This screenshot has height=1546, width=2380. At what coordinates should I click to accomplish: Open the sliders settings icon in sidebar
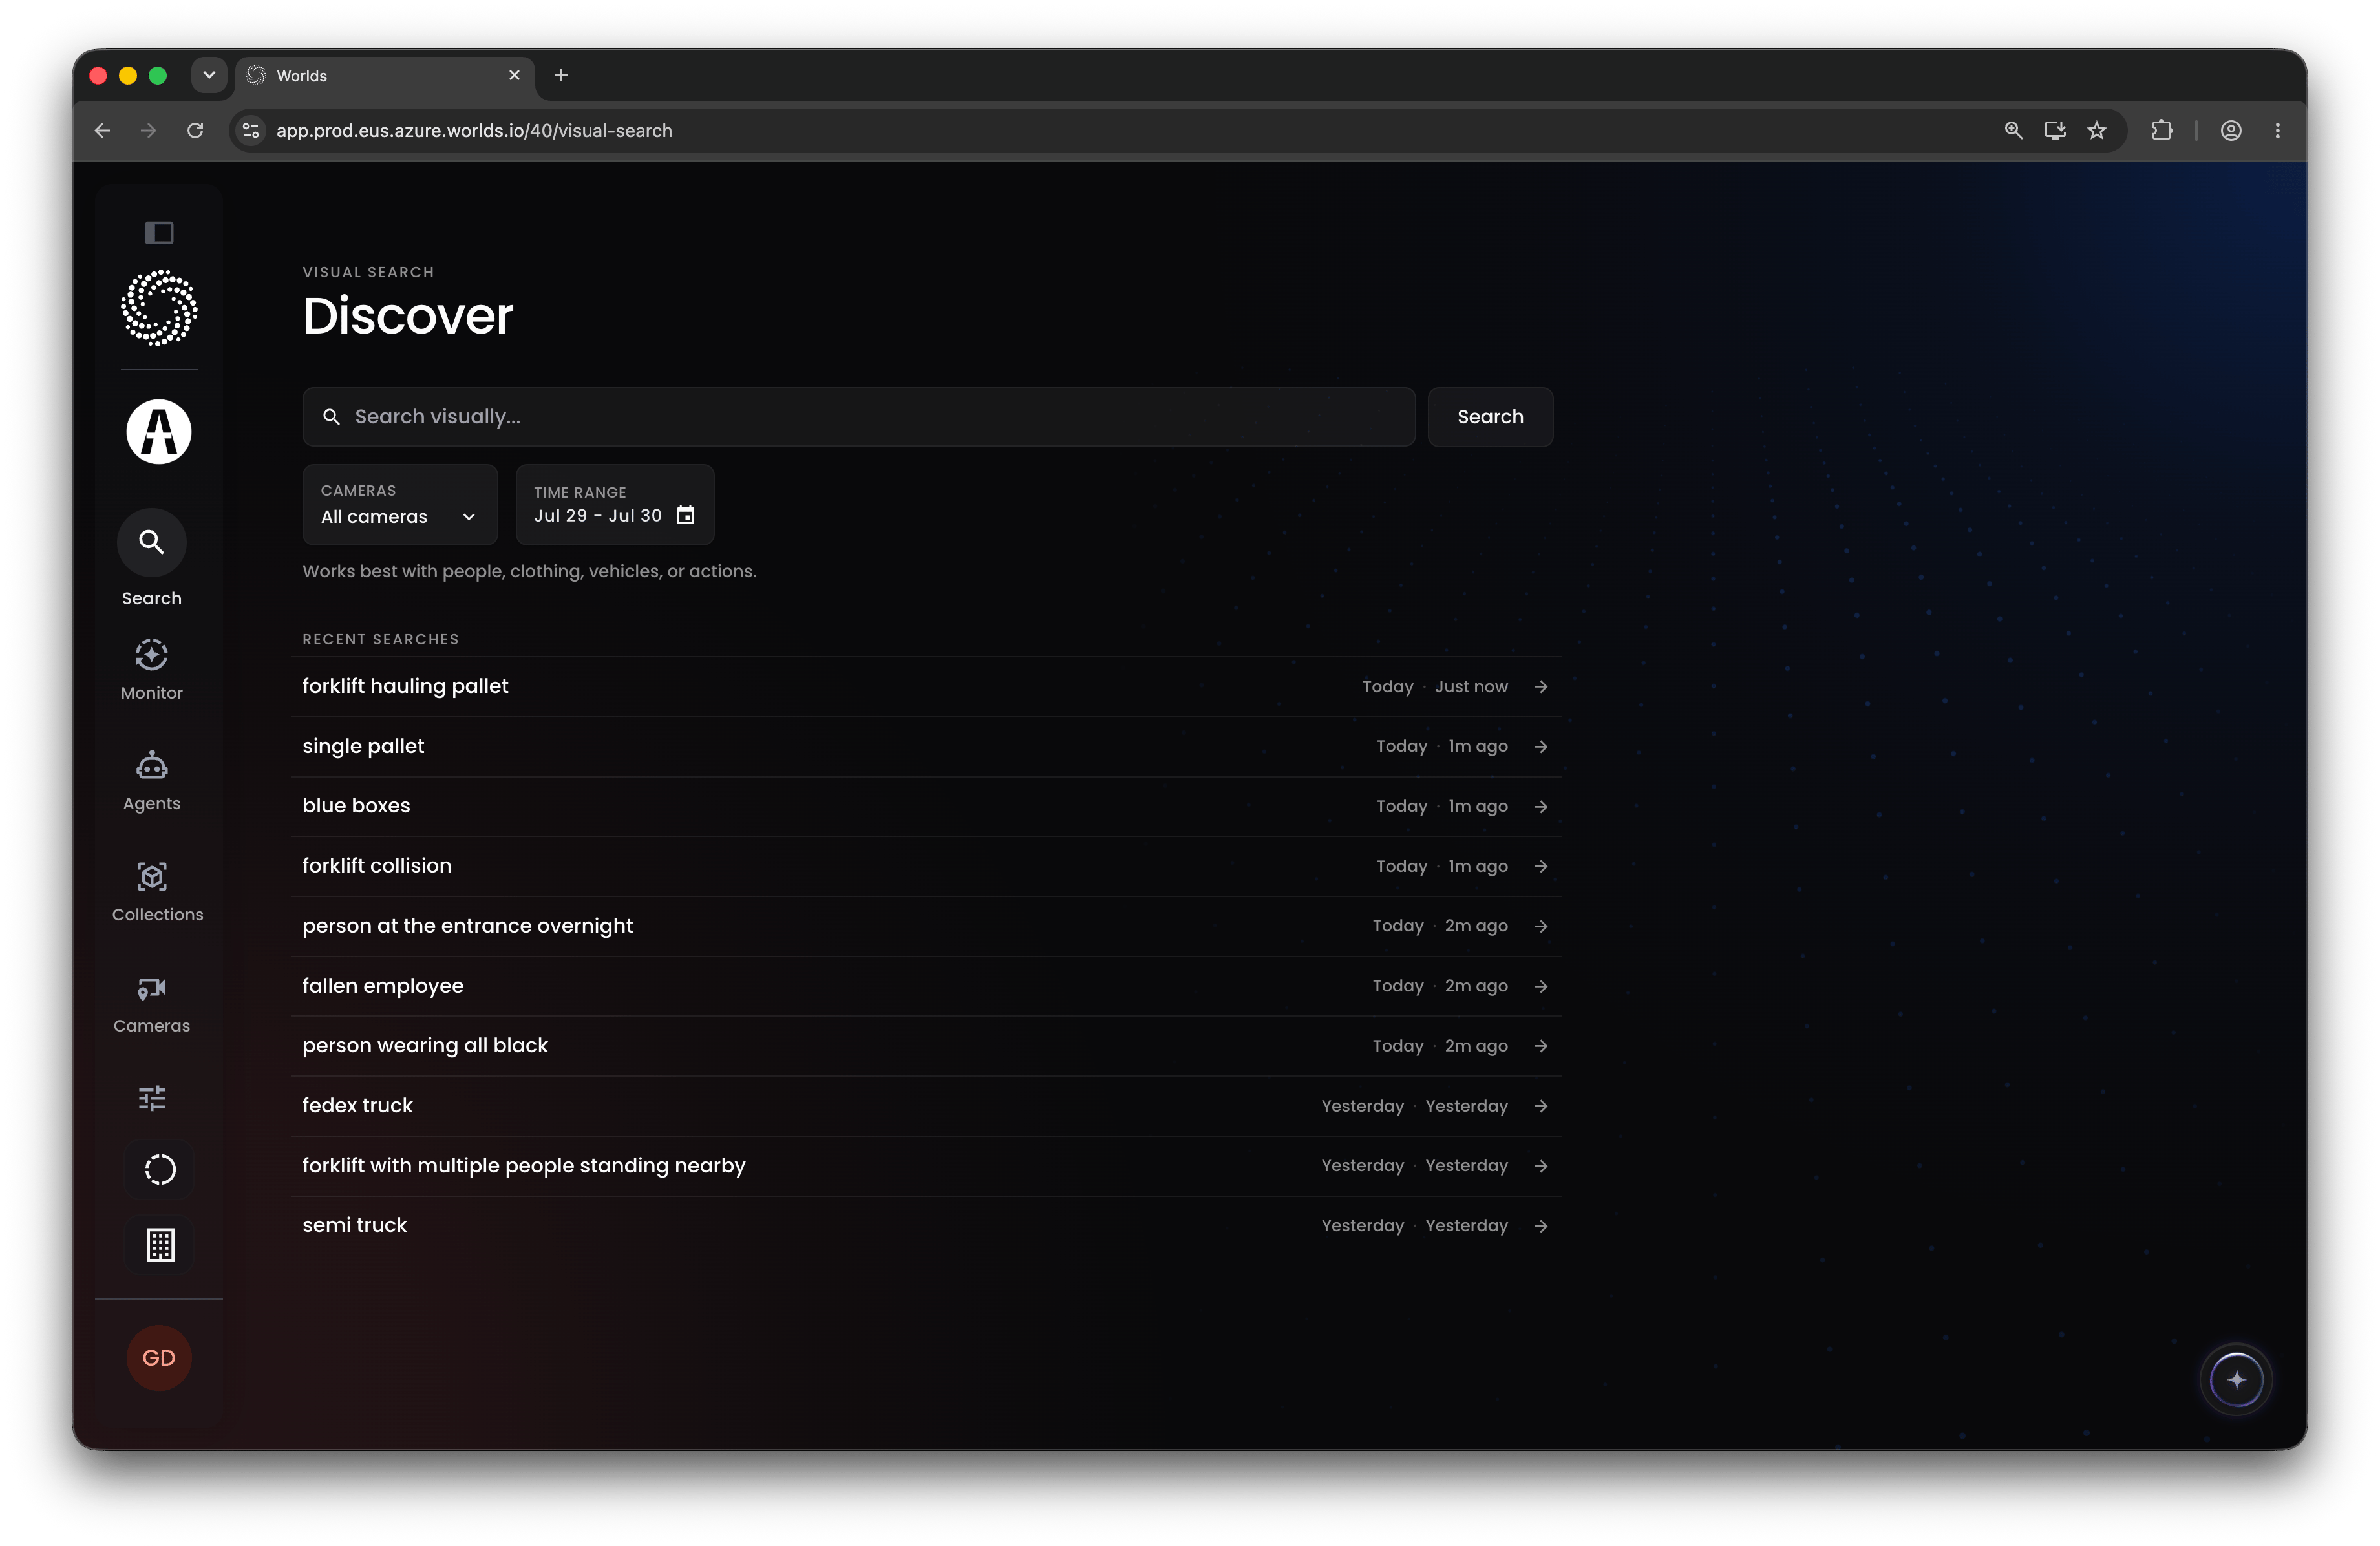click(152, 1098)
